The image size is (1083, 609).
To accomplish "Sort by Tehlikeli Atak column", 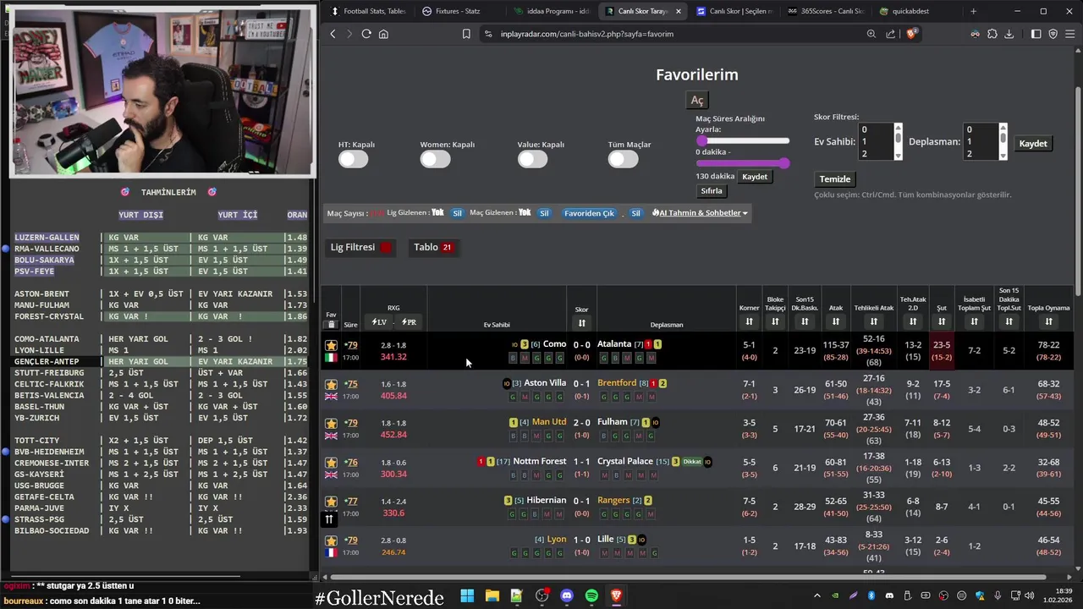I will click(874, 321).
